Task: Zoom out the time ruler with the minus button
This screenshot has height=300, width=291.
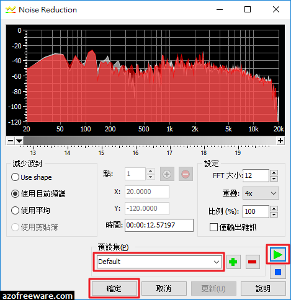Action: [x=11, y=141]
